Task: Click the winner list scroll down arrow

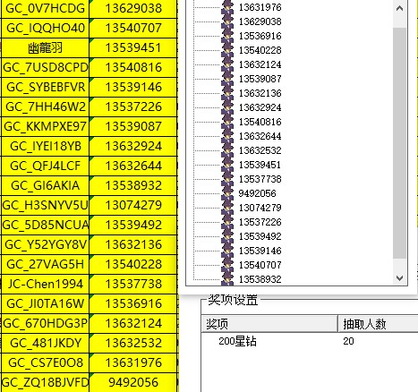Action: coord(399,278)
